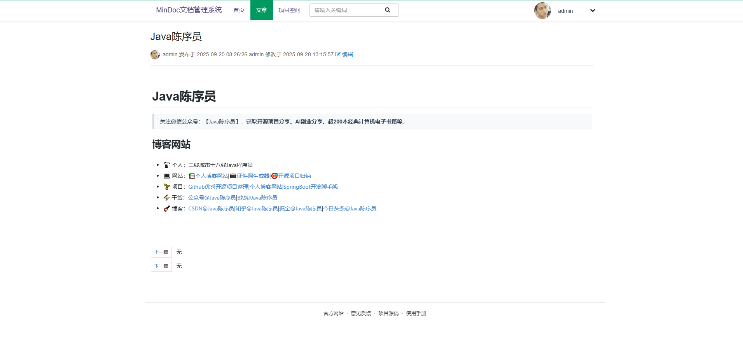Expand the admin user dropdown arrow

pos(592,11)
